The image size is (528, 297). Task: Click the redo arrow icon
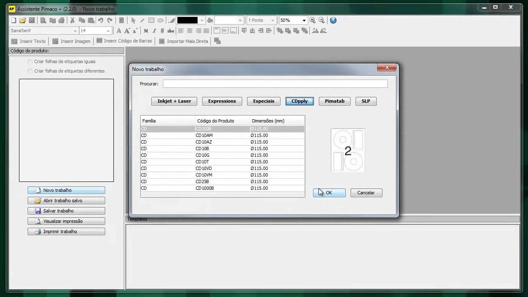coord(110,20)
